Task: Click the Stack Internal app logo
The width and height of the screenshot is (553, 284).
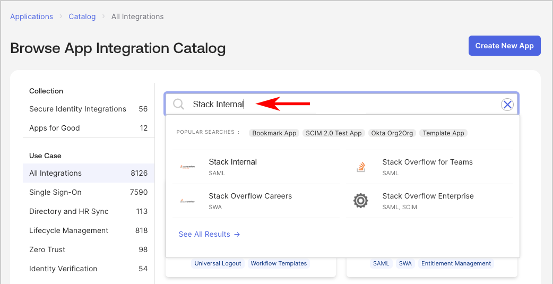Action: tap(187, 167)
